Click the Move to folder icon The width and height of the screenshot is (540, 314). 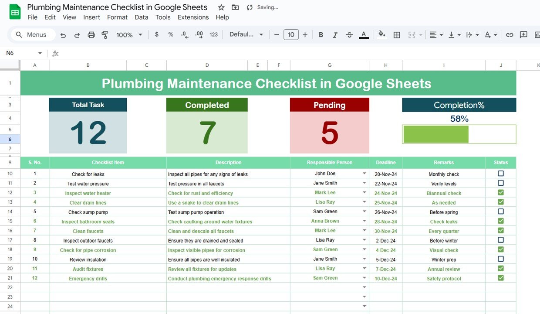pyautogui.click(x=235, y=7)
